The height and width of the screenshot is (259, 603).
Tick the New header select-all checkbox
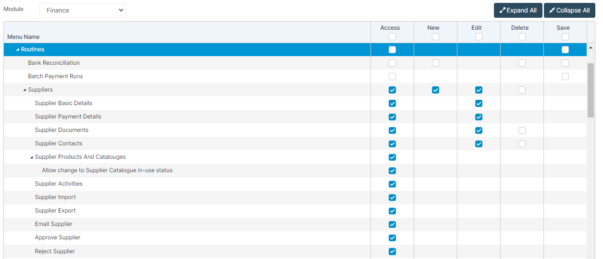tap(435, 36)
